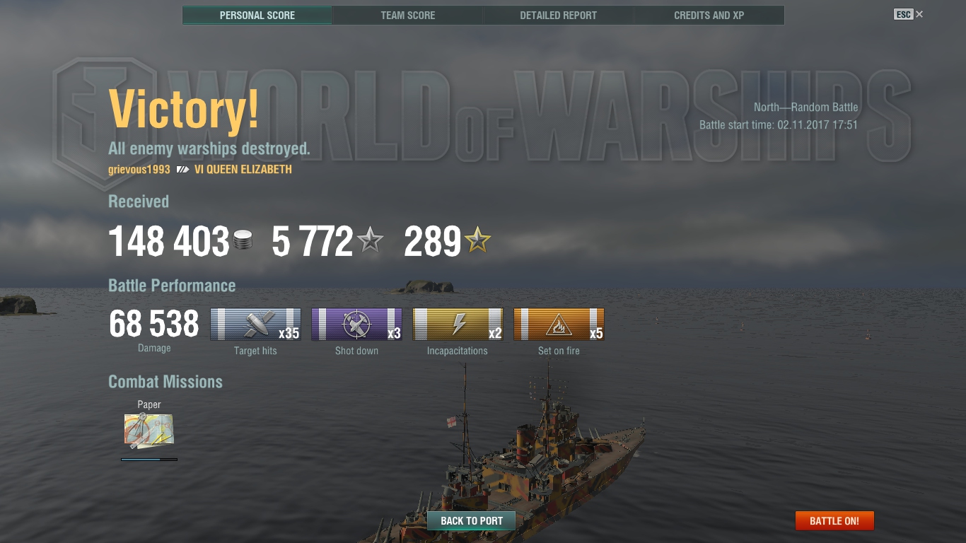Click the red Battle On! button
Viewport: 966px width, 543px height.
point(834,521)
